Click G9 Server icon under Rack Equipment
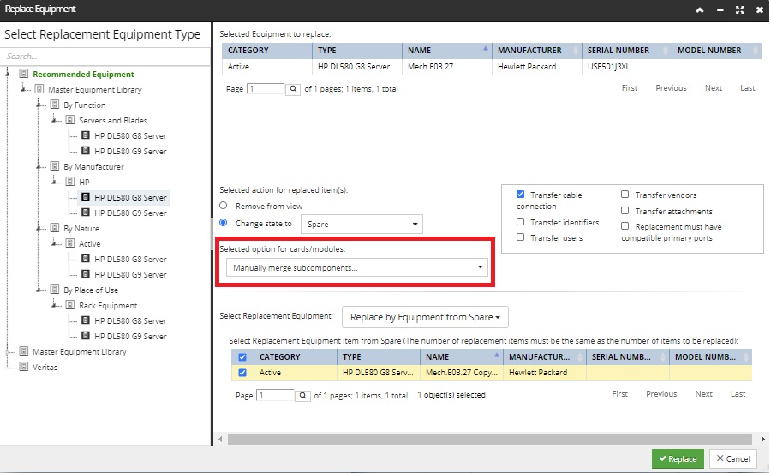The width and height of the screenshot is (771, 473). [86, 336]
